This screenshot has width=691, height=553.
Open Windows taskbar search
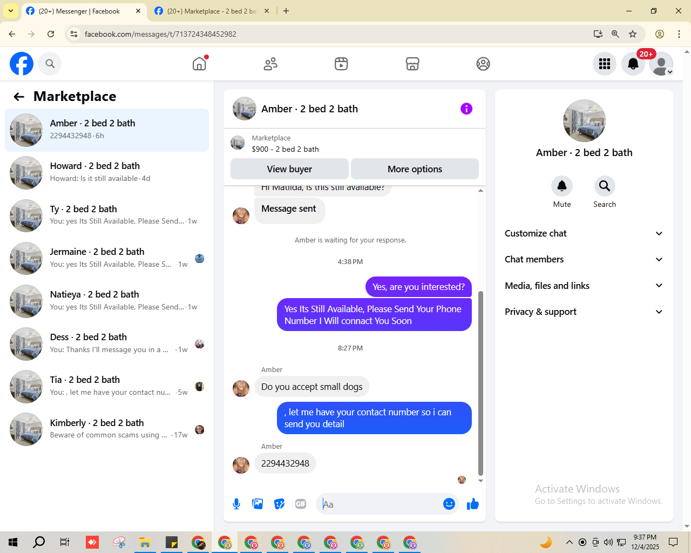coord(39,542)
